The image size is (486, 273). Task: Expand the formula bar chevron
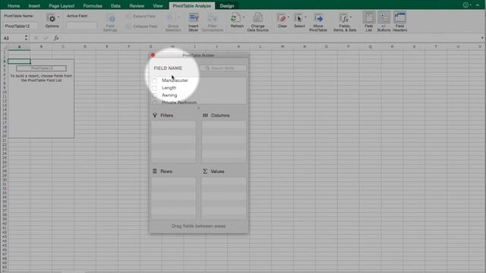point(482,38)
